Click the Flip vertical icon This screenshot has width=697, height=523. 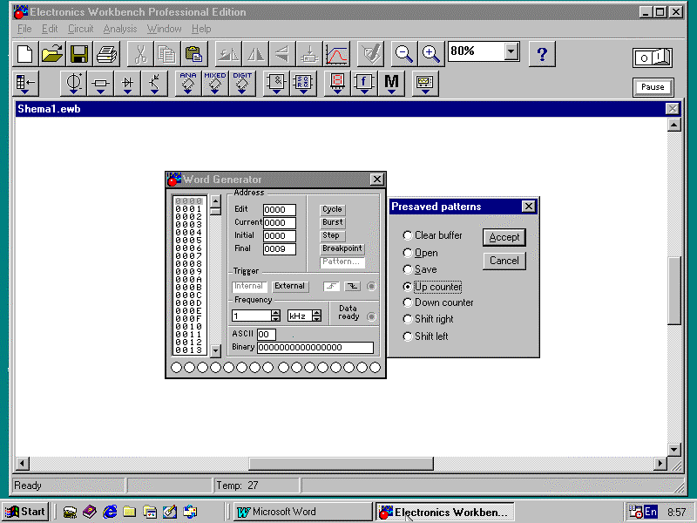(x=282, y=54)
